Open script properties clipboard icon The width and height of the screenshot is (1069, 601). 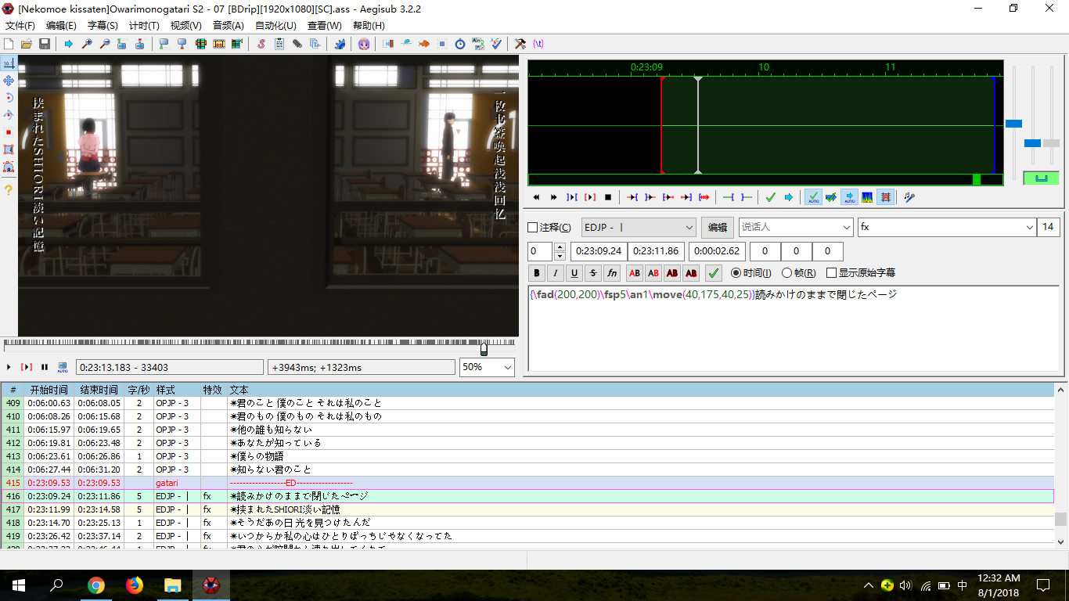(279, 44)
